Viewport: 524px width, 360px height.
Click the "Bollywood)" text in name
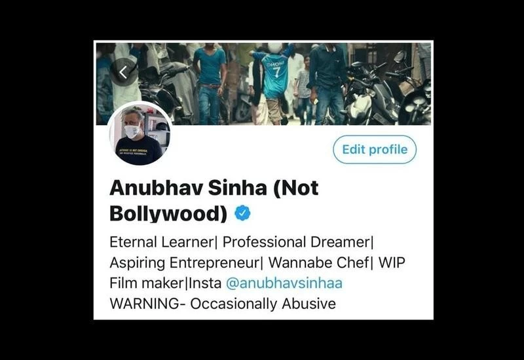click(x=168, y=214)
